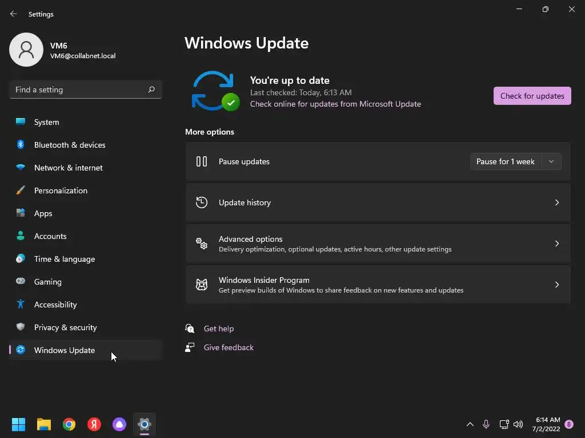Screen dimensions: 585x438
Task: Click the Get help link
Action: click(x=219, y=328)
